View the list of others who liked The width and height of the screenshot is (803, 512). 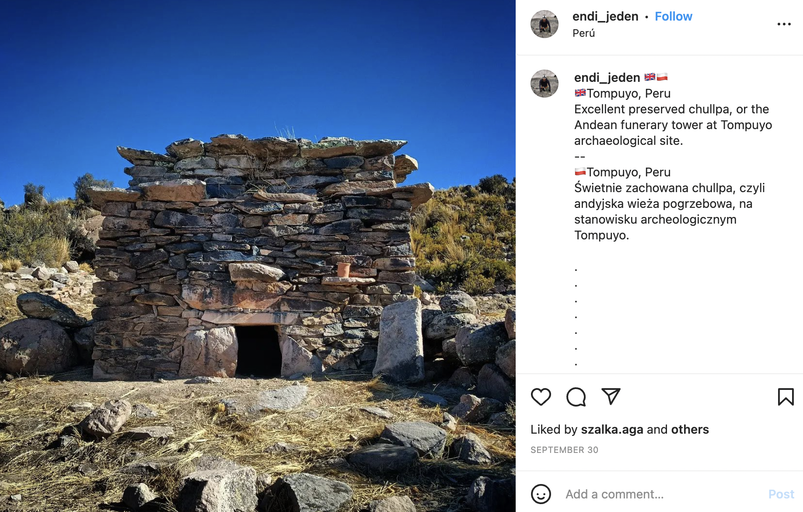[690, 429]
